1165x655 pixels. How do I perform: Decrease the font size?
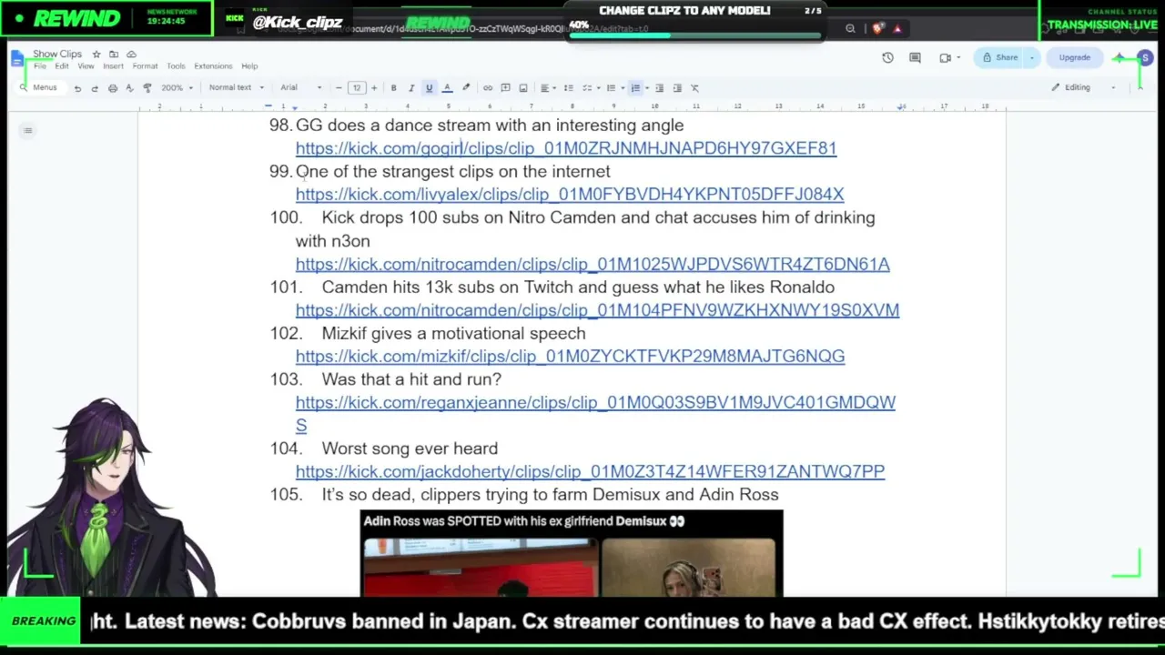[339, 88]
